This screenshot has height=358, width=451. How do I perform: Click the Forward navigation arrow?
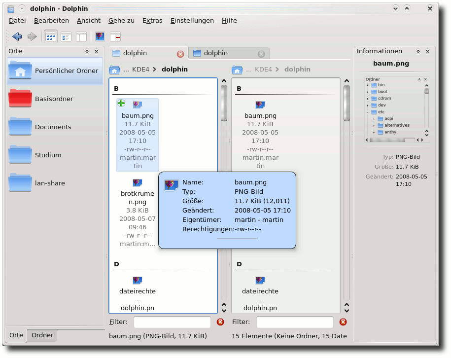click(32, 36)
